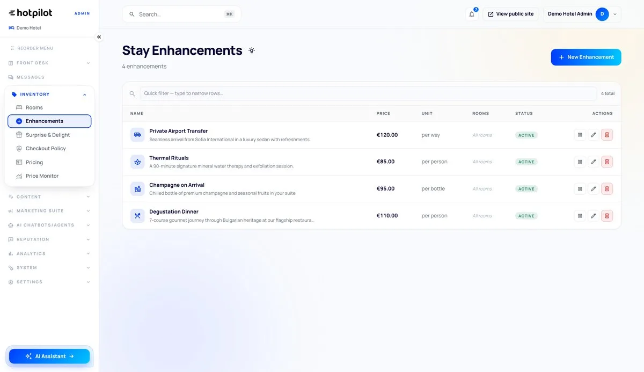Open the Demo Hotel Admin account dropdown

582,14
